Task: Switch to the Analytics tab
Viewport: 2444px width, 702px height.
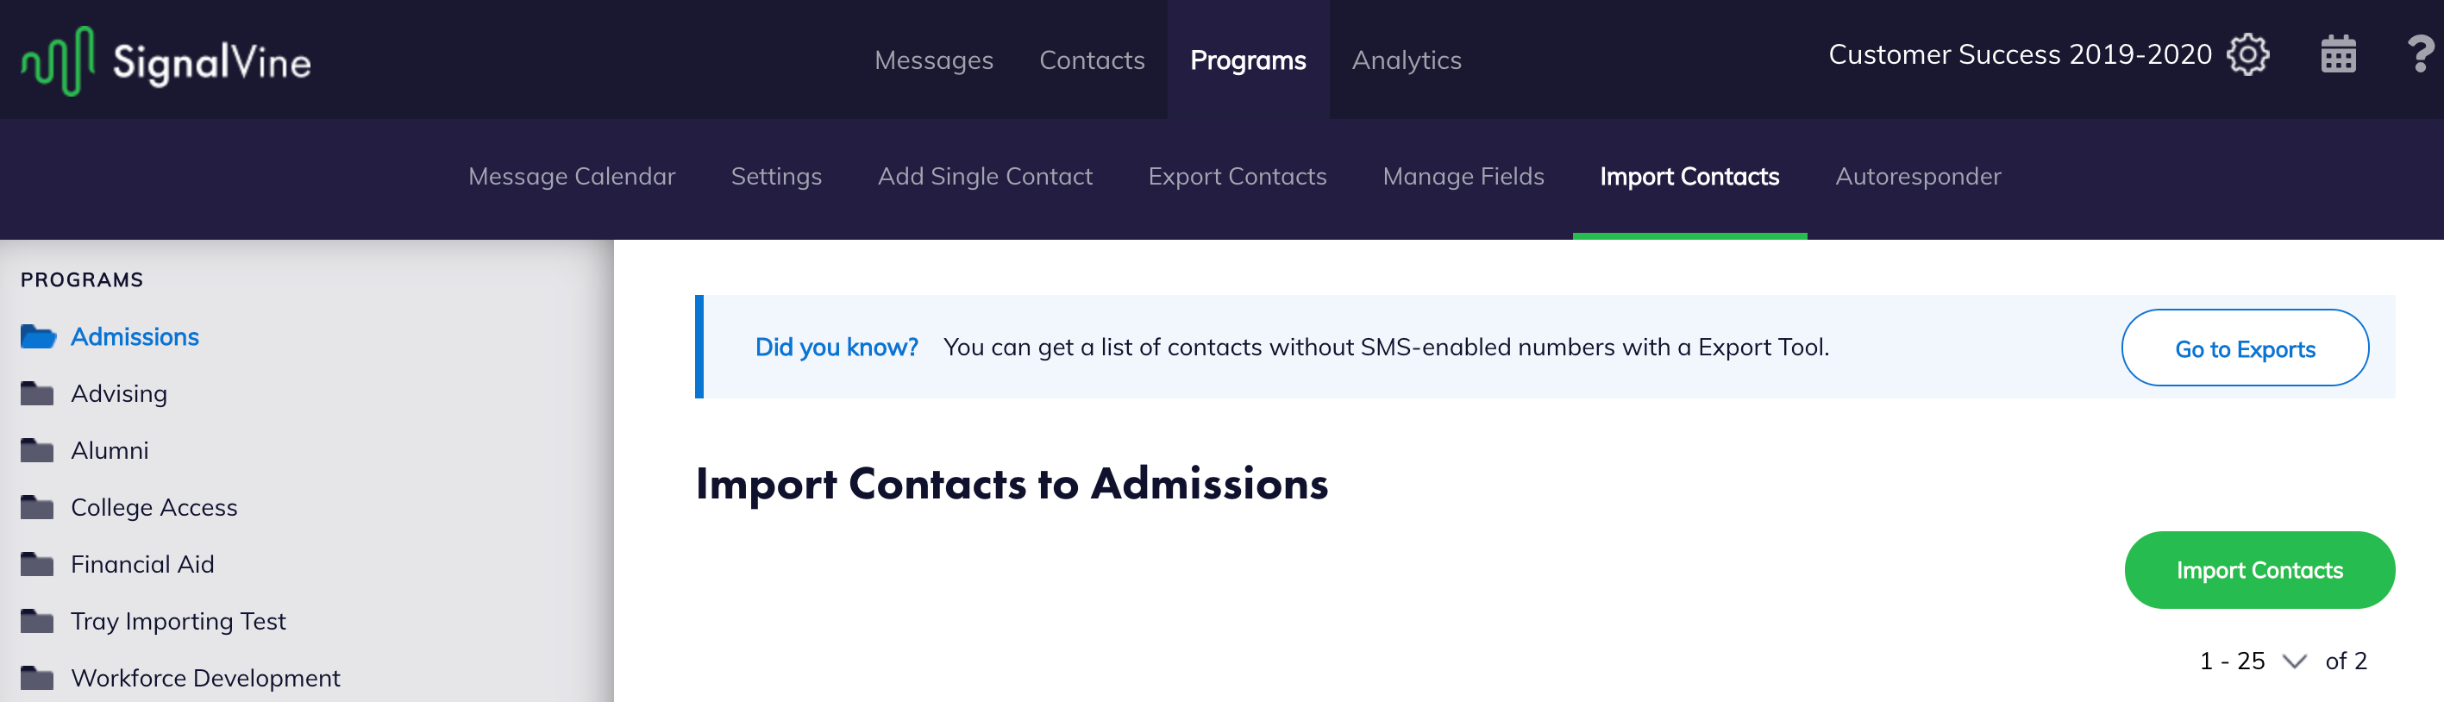Action: tap(1406, 60)
